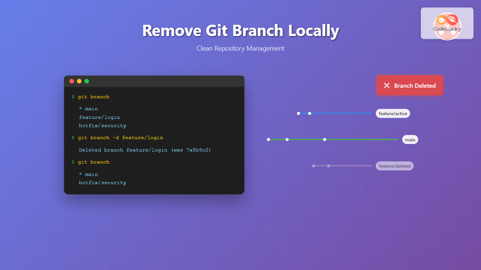Click the Deleted branch feature/login output line
481x270 pixels.
tap(145, 150)
